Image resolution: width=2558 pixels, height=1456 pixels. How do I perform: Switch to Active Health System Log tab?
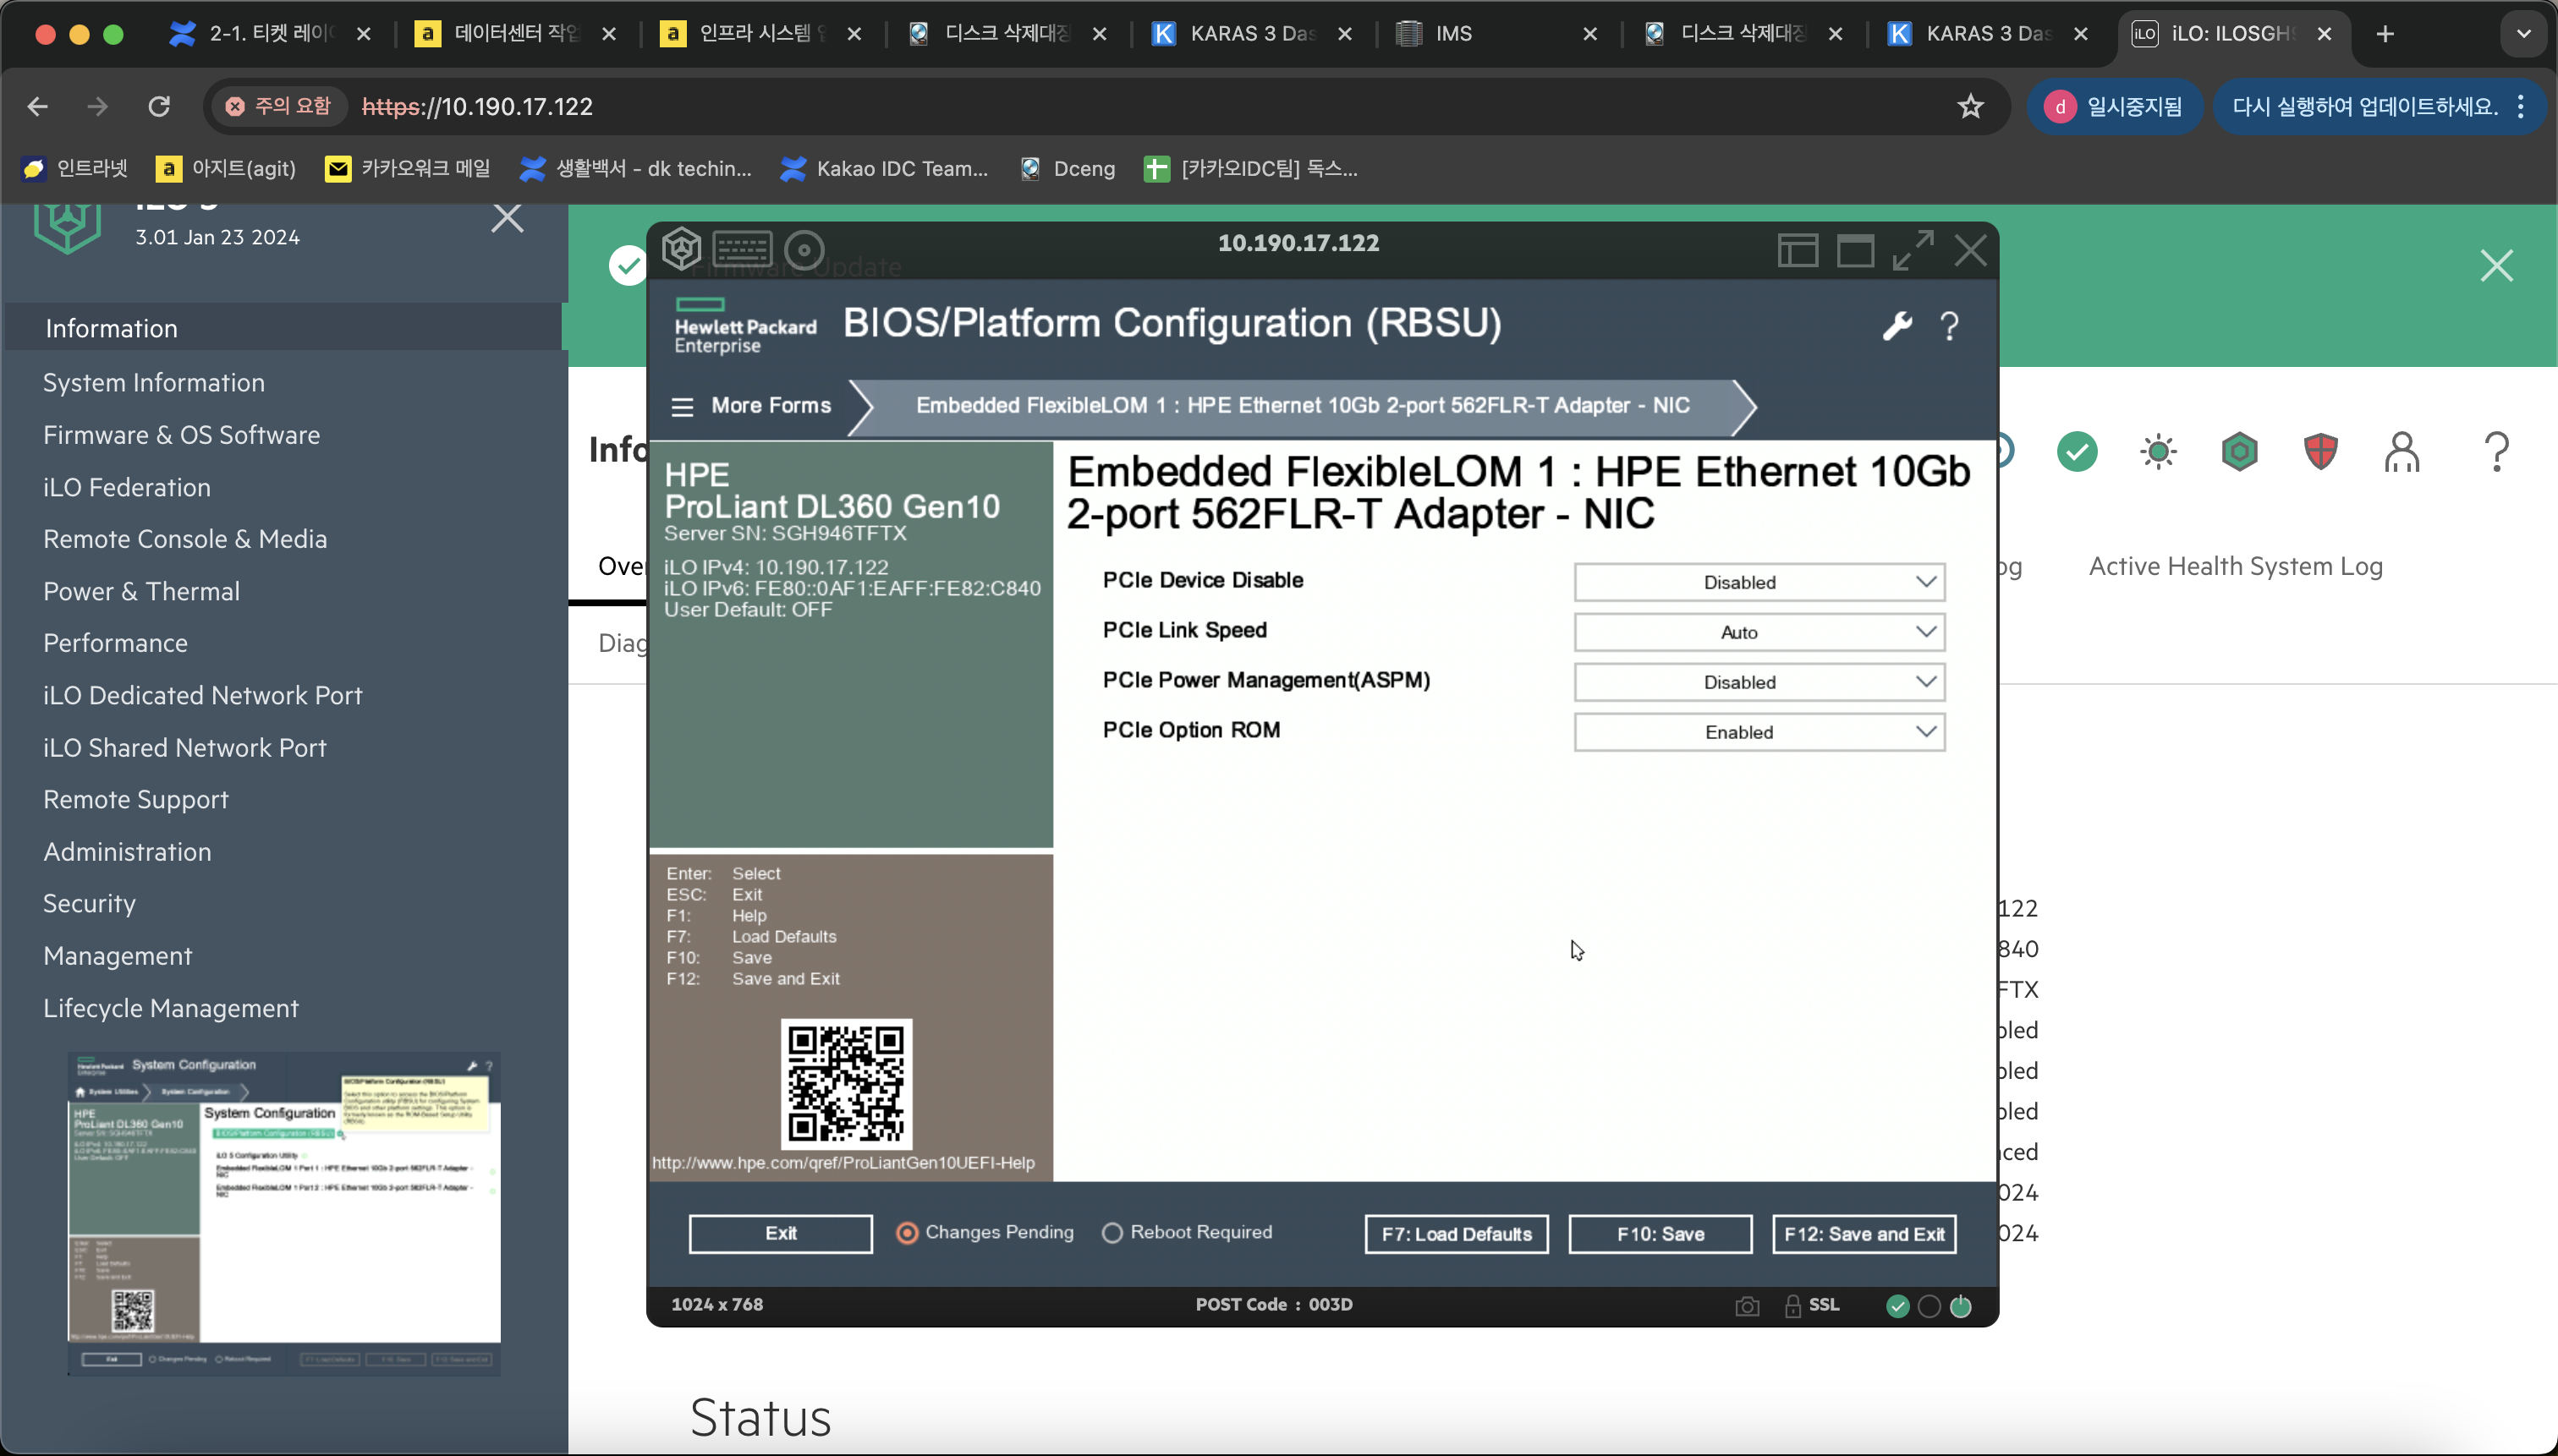coord(2235,566)
